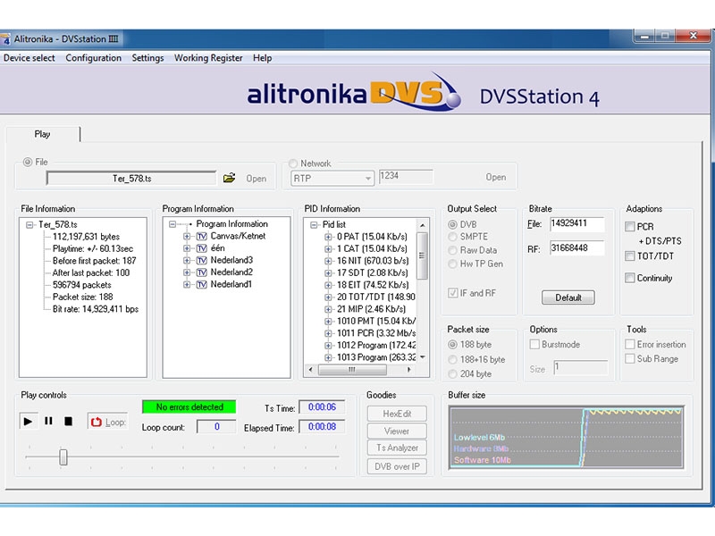This screenshot has width=715, height=536.
Task: Open file browser via folder icon
Action: (x=229, y=178)
